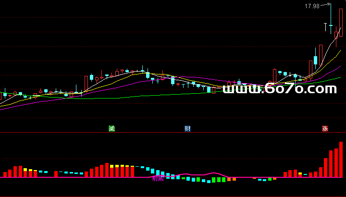Click the blue 财 signal marker
The image size is (346, 197).
tap(187, 128)
